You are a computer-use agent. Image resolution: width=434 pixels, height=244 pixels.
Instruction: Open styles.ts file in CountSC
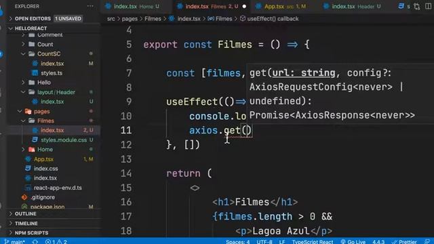pos(52,73)
